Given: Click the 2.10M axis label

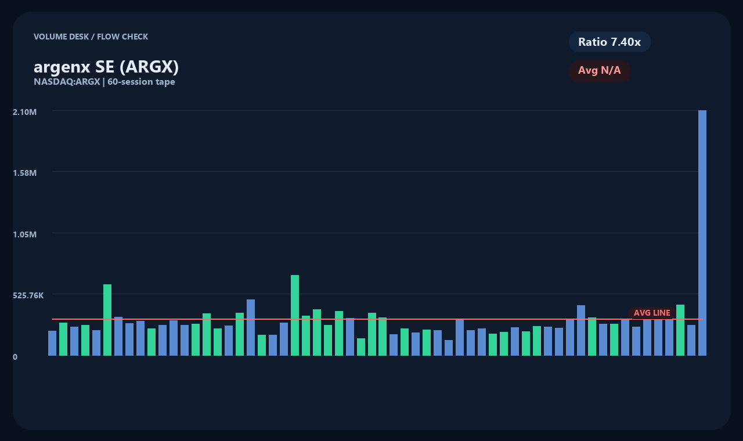Looking at the screenshot, I should 25,111.
